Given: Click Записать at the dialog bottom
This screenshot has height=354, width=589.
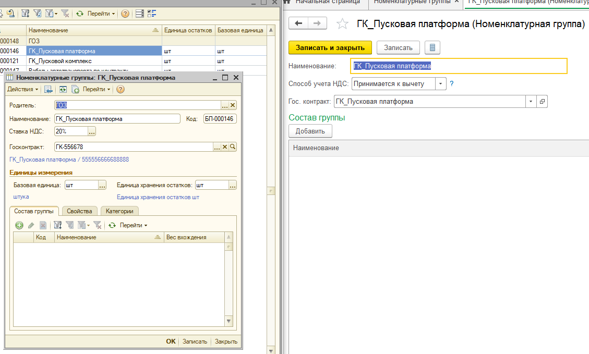Looking at the screenshot, I should [195, 341].
